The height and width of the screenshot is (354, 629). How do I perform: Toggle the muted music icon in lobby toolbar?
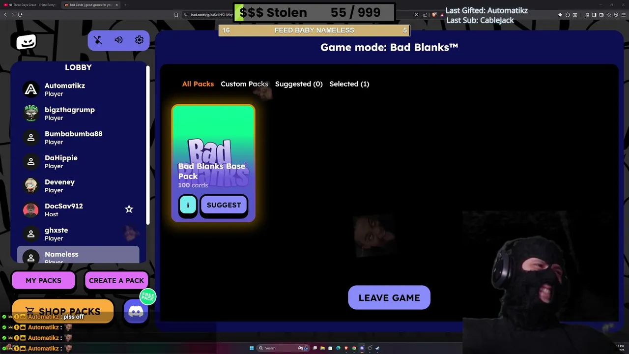pyautogui.click(x=98, y=40)
